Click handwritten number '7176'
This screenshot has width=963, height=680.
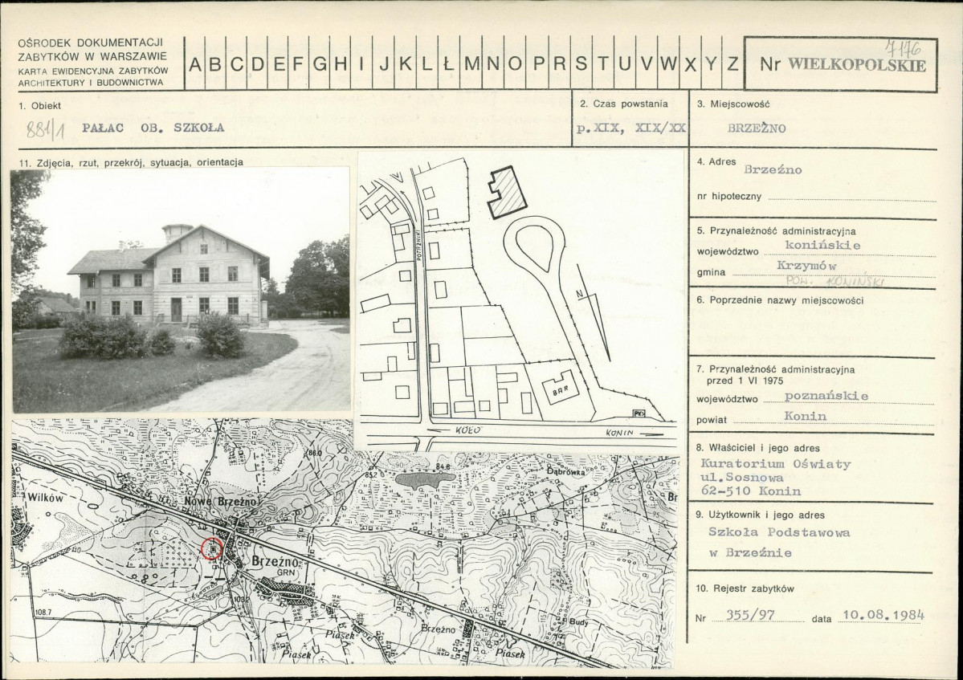(x=902, y=47)
